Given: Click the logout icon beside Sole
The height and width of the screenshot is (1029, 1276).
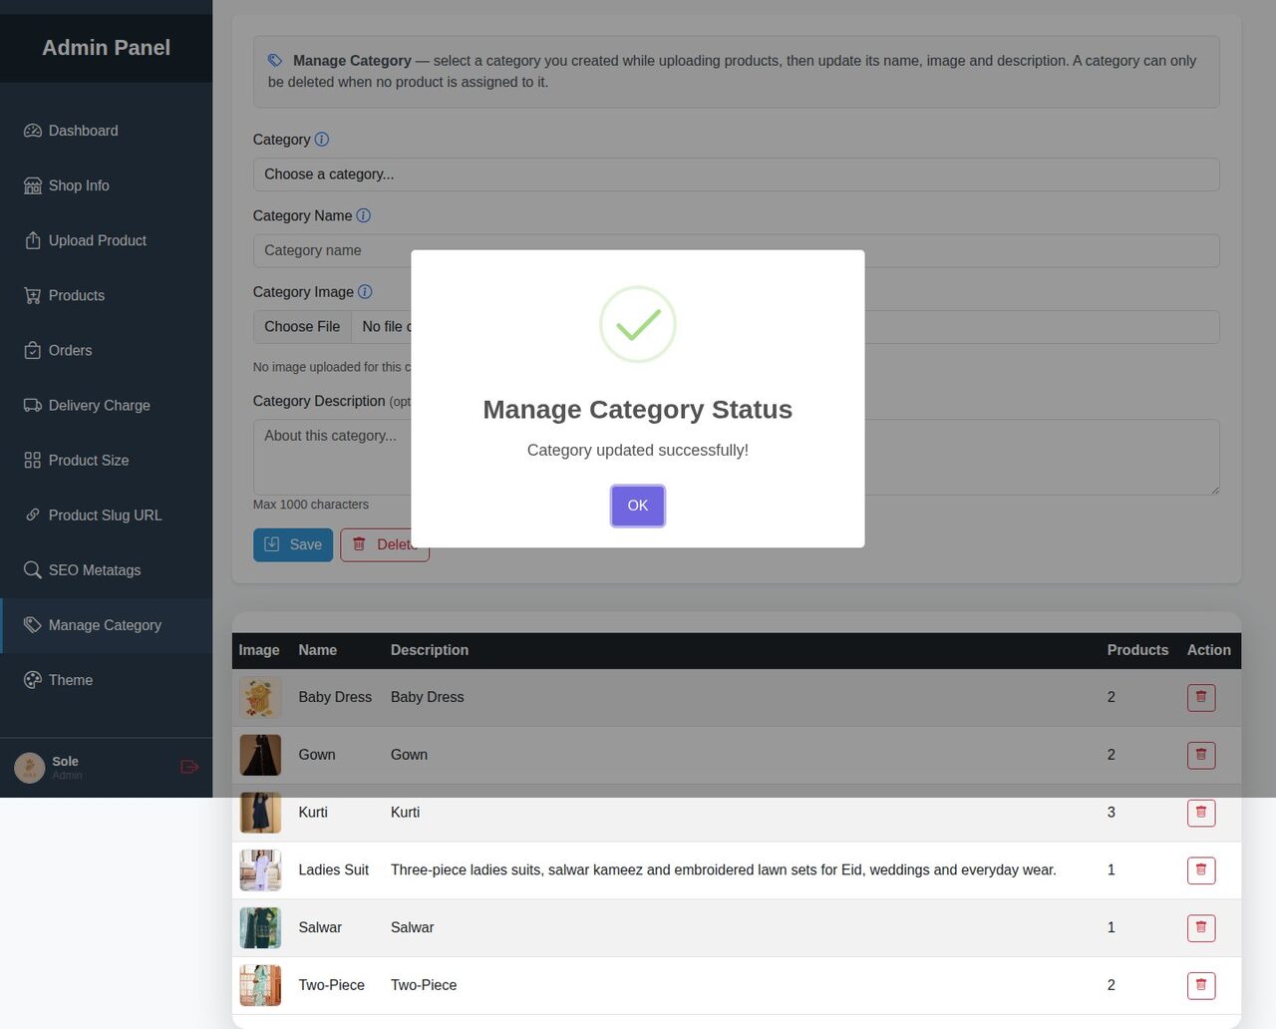Looking at the screenshot, I should click(x=189, y=767).
